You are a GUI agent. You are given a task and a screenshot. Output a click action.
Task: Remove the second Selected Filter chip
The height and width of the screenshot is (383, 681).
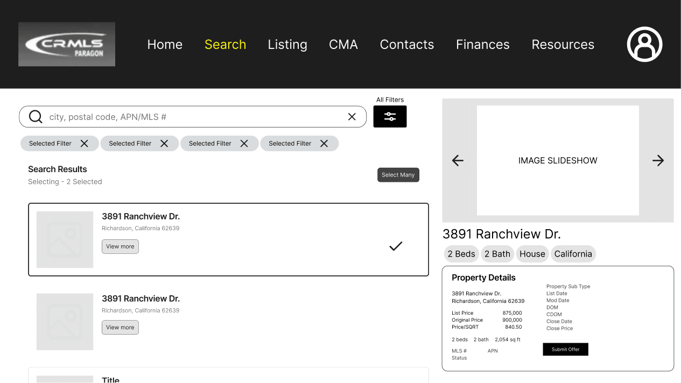pyautogui.click(x=164, y=144)
